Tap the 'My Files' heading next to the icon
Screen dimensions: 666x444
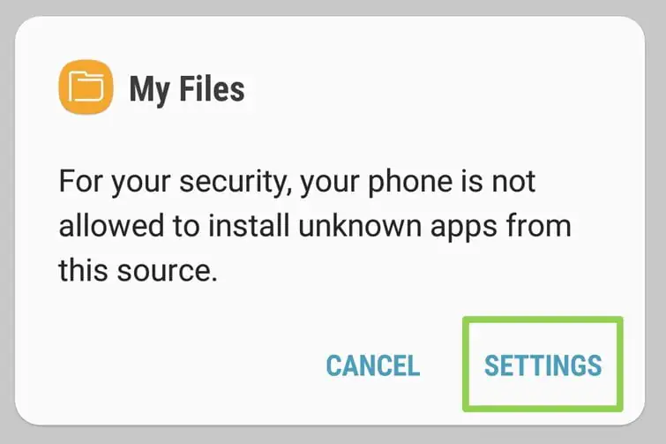click(x=186, y=88)
